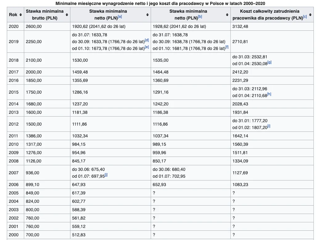Sort the table by the Rok column arrows

pos(20,15)
